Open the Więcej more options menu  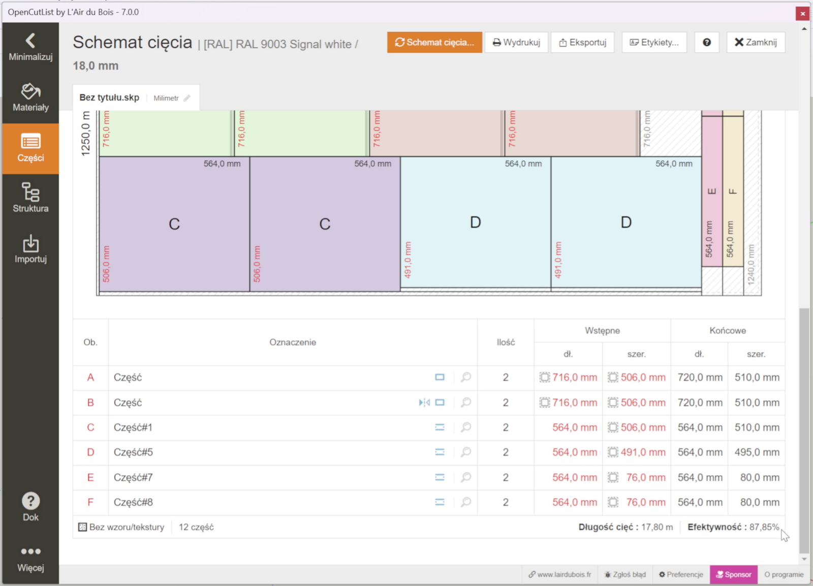coord(30,558)
